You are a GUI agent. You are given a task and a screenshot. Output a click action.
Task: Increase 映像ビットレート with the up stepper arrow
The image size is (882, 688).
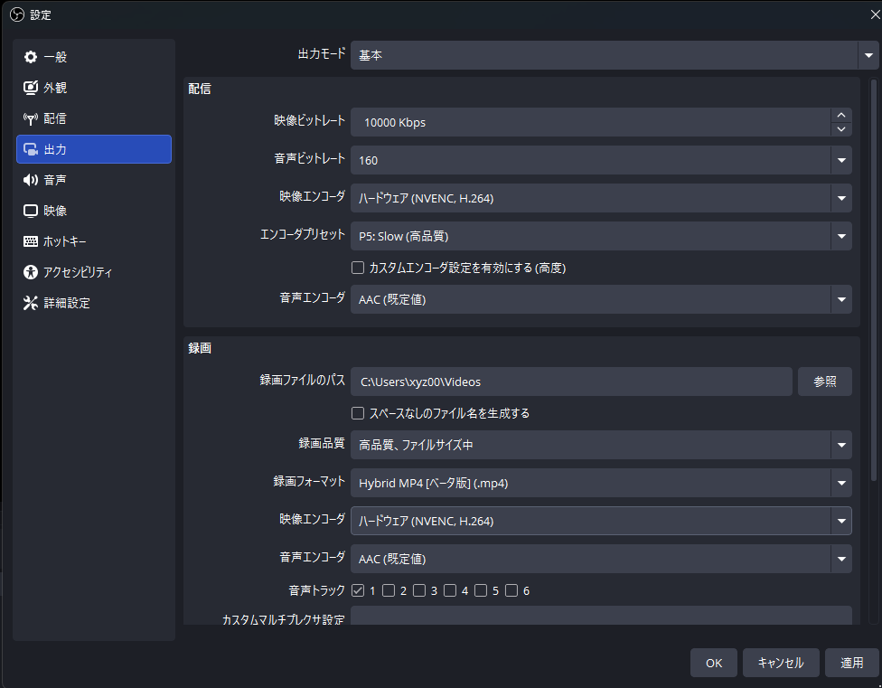[x=840, y=113]
